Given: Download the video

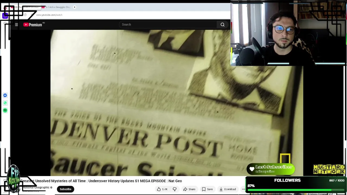Looking at the screenshot, I should pos(227,189).
